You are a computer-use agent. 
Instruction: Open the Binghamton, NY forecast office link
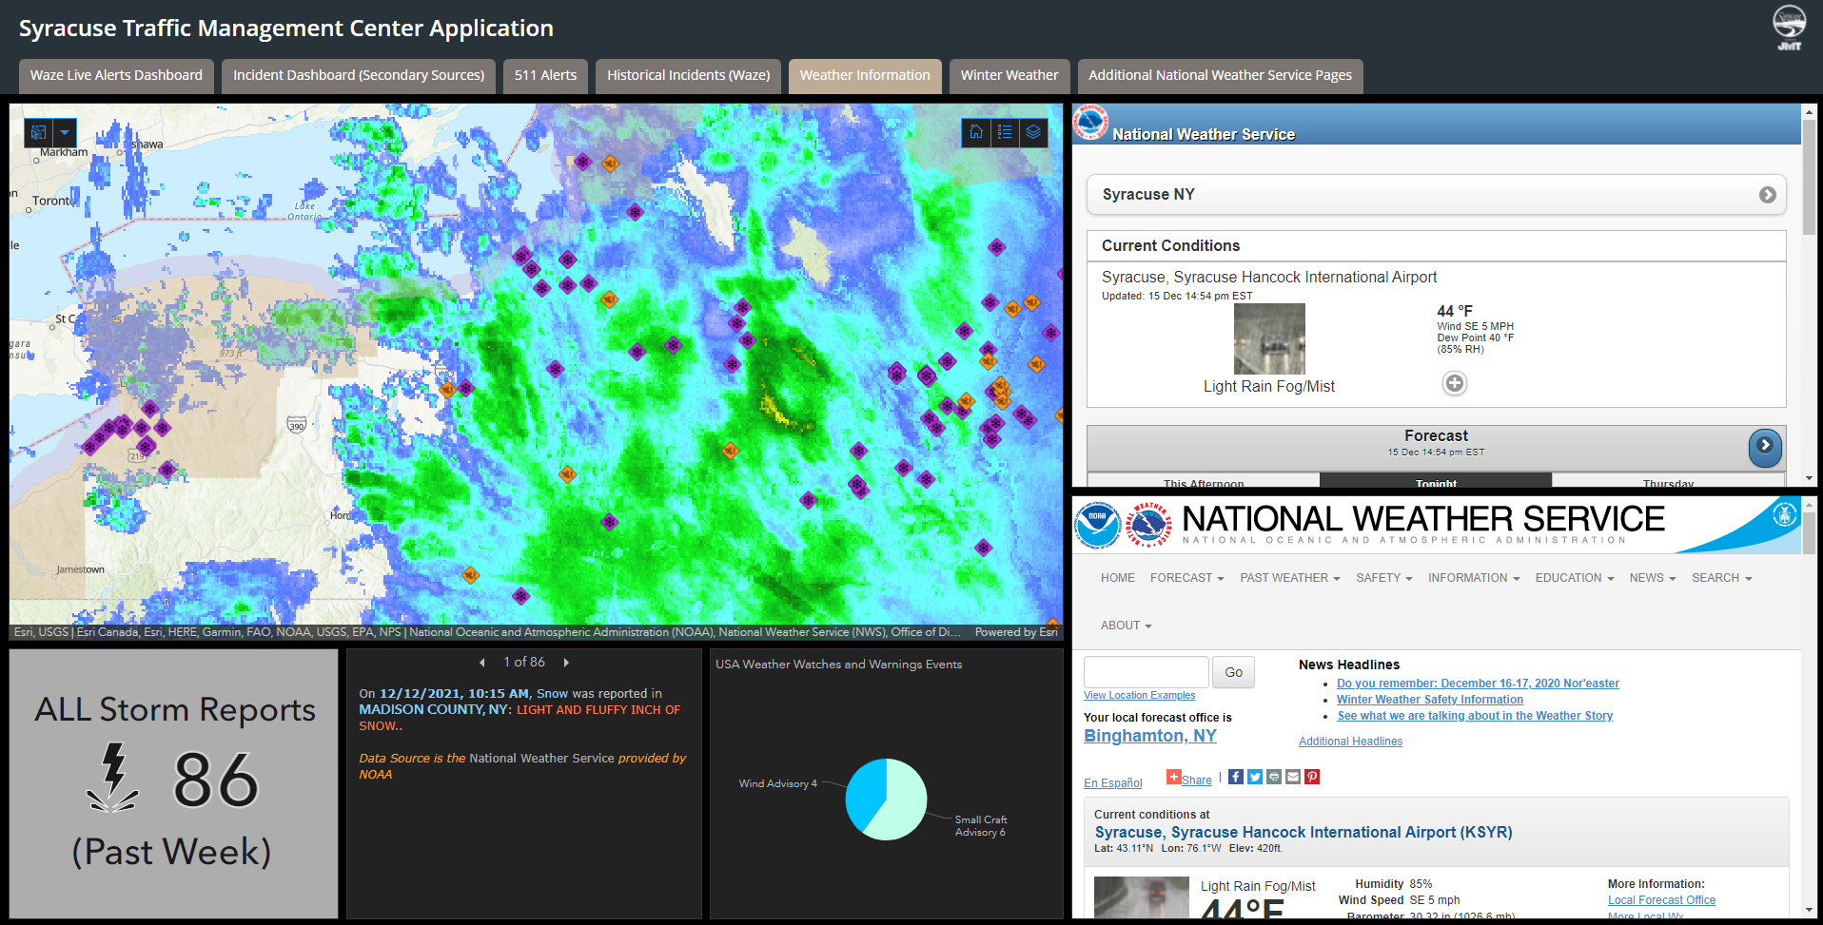click(x=1150, y=736)
